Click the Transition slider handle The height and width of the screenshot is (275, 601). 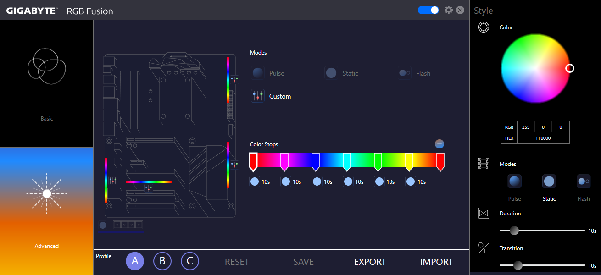point(518,265)
